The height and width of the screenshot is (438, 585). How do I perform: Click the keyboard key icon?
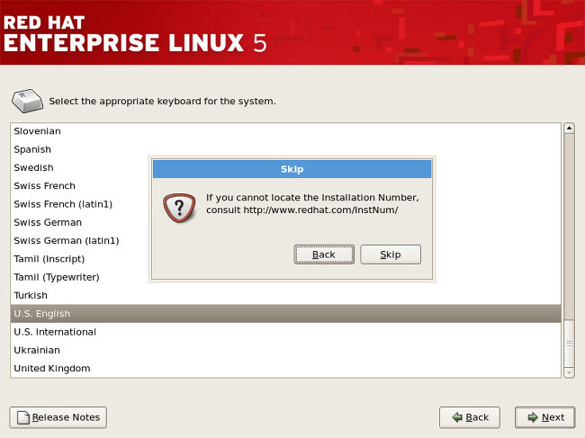pyautogui.click(x=27, y=101)
